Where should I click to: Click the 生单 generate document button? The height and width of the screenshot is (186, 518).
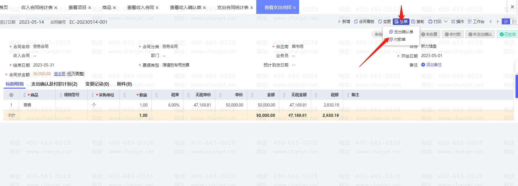(401, 22)
